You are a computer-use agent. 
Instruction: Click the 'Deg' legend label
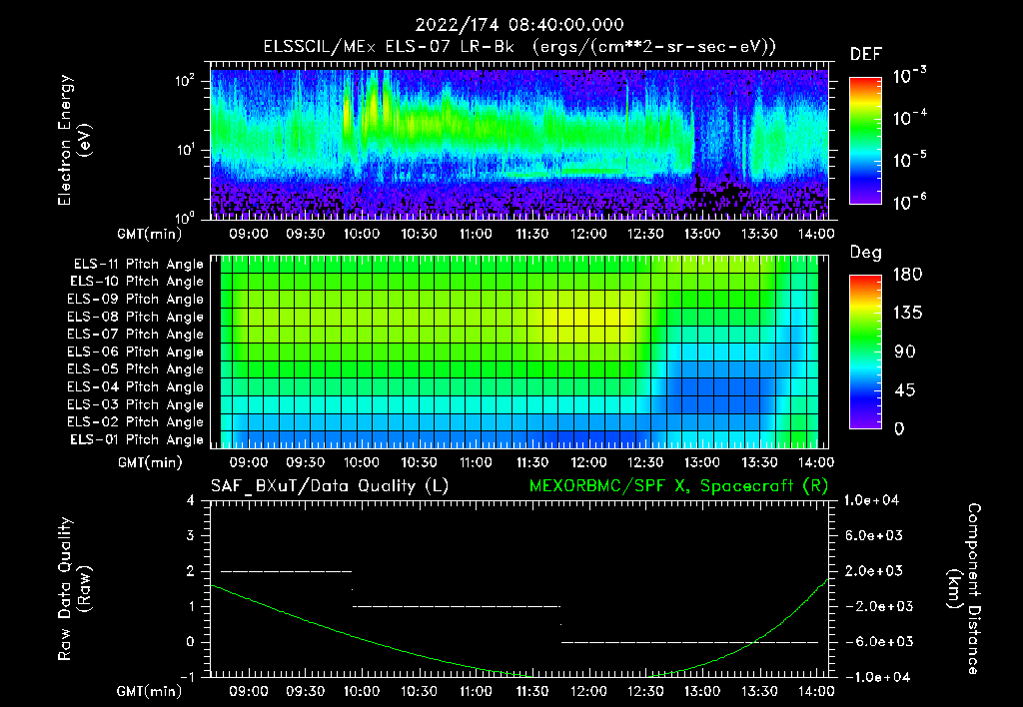[x=866, y=253]
